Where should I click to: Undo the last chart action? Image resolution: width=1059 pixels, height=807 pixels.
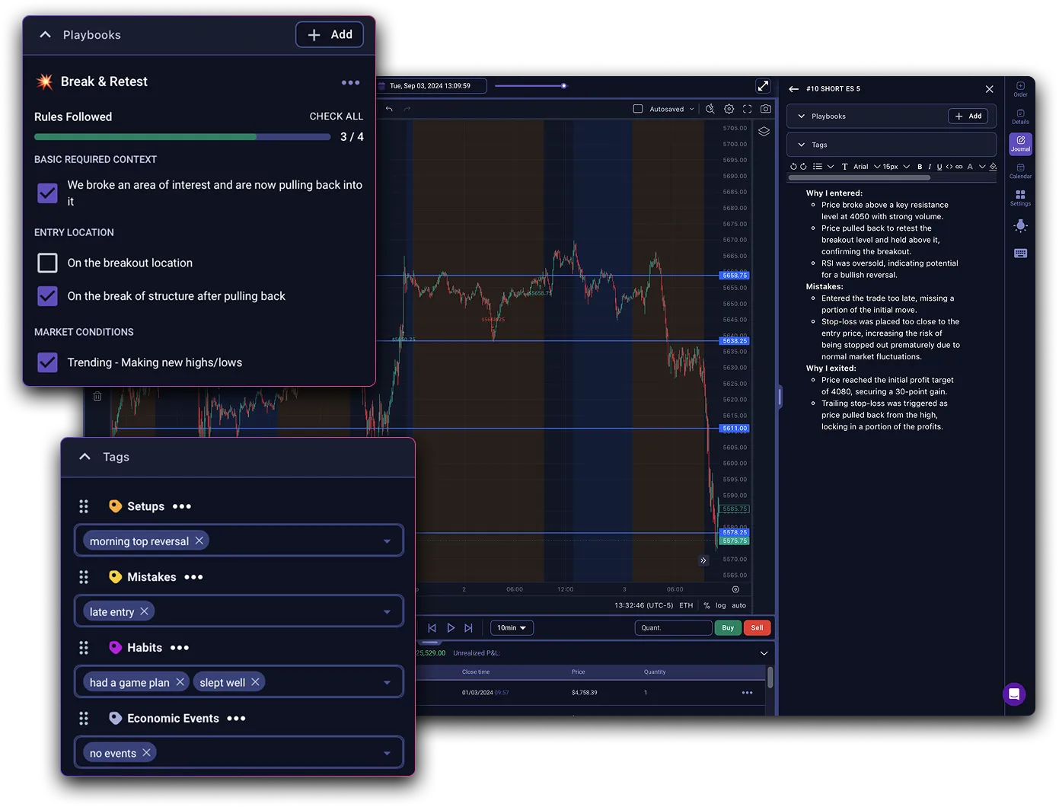389,109
